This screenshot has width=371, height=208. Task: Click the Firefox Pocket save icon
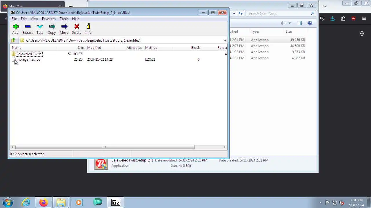pyautogui.click(x=322, y=18)
